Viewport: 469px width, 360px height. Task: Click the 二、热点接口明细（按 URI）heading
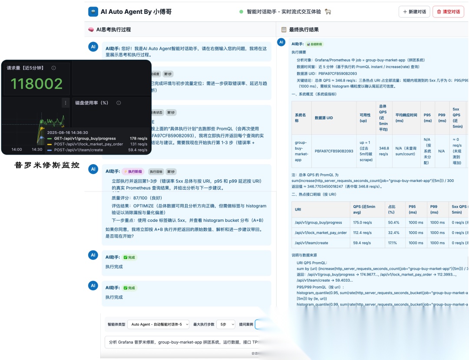(x=314, y=195)
